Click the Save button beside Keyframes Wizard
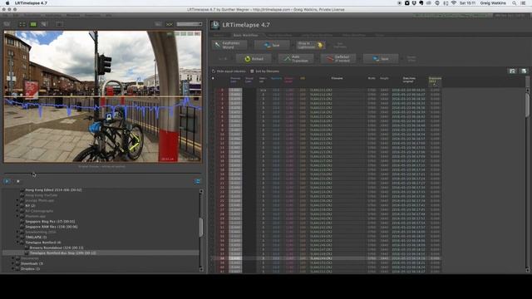This screenshot has width=532, height=299. click(272, 45)
